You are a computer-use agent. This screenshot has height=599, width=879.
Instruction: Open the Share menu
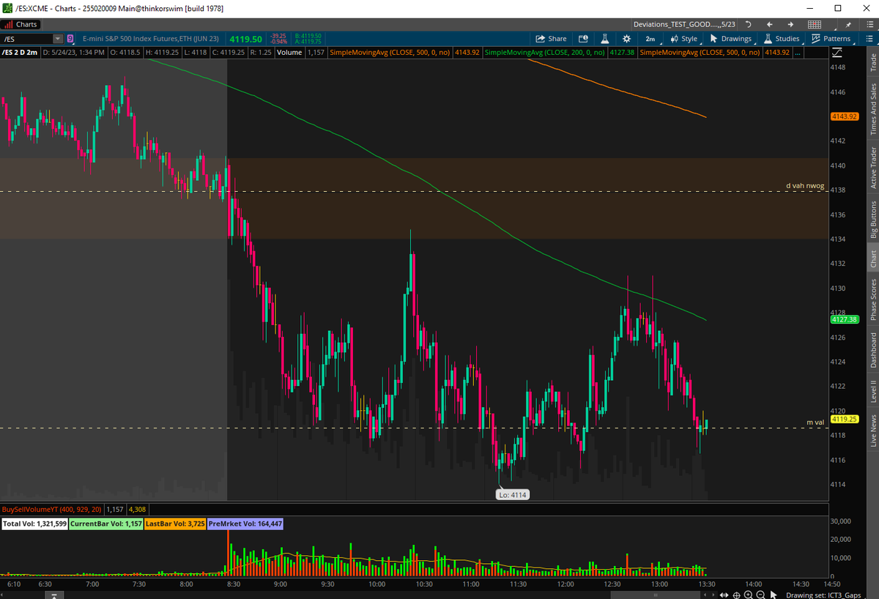click(551, 39)
